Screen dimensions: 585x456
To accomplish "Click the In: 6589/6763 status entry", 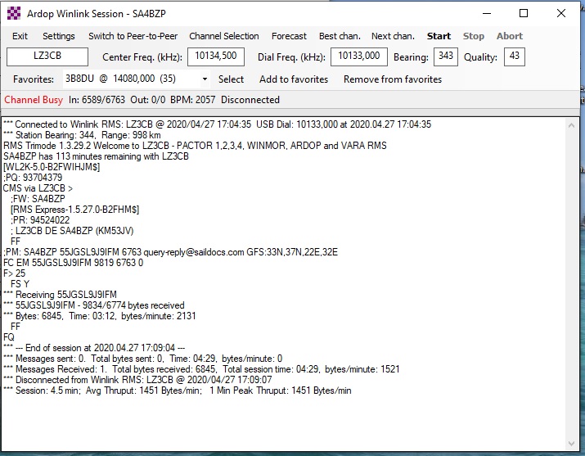I will point(97,100).
